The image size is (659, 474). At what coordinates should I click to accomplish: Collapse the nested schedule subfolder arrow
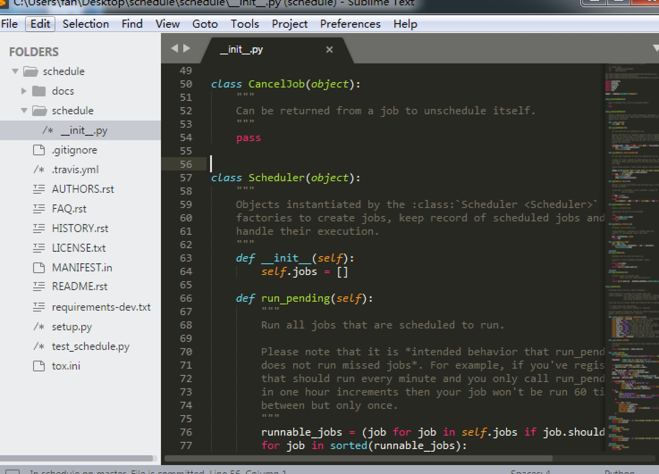click(x=24, y=111)
